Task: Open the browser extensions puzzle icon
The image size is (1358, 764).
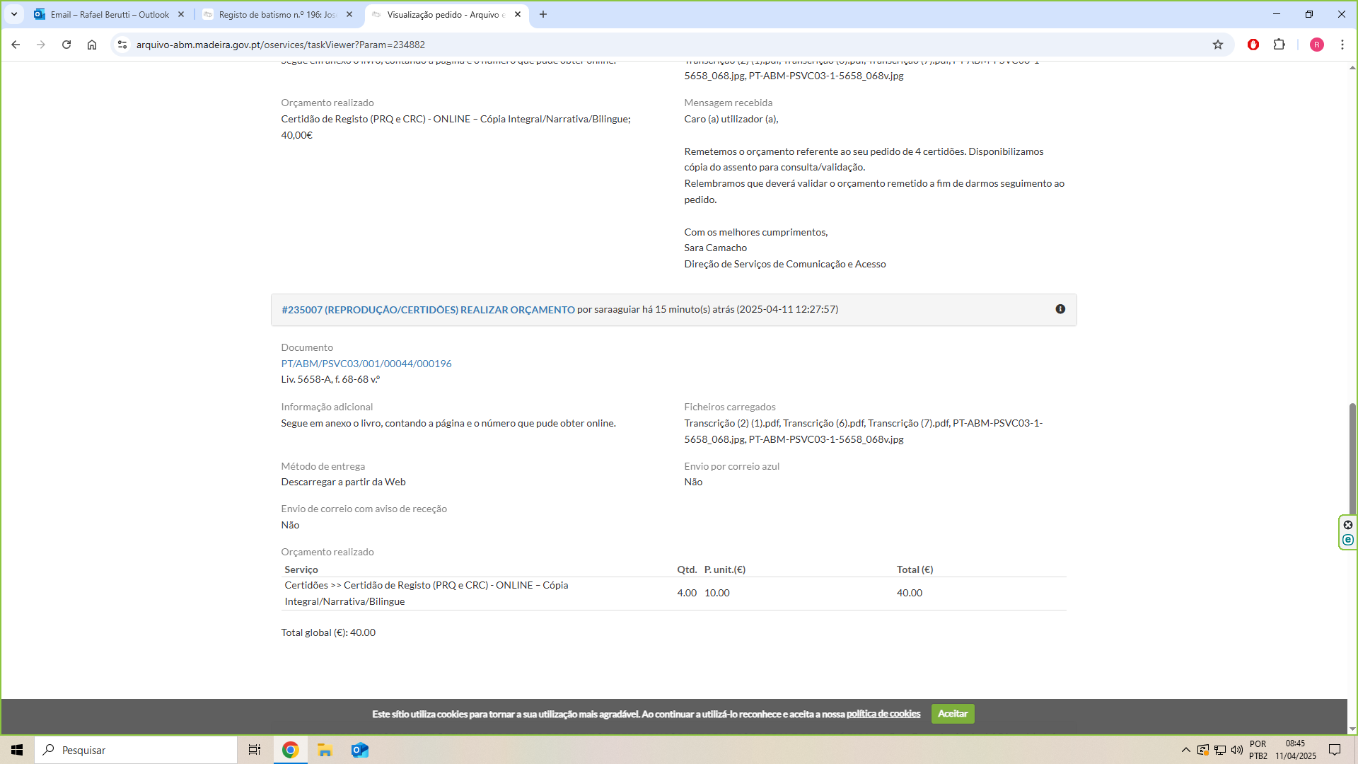Action: pos(1279,45)
